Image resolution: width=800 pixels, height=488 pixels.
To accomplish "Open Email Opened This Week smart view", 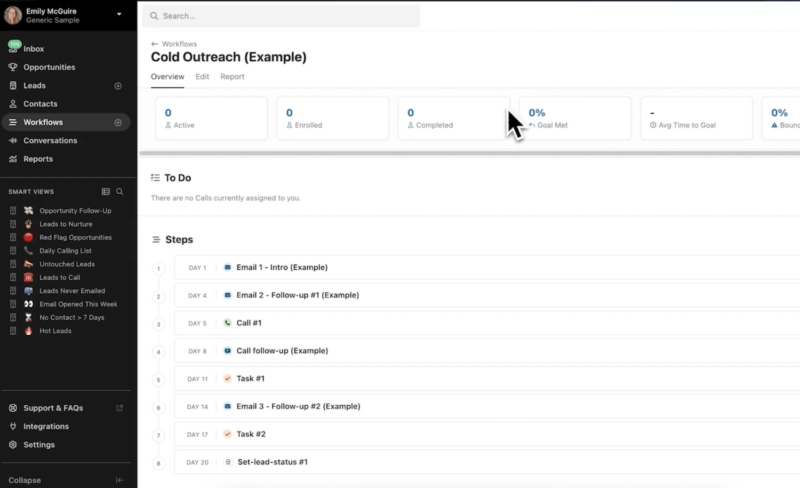I will 79,304.
